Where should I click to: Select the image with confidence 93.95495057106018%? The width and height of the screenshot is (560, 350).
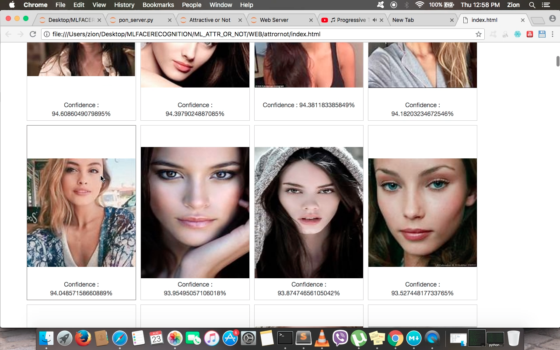tap(195, 212)
